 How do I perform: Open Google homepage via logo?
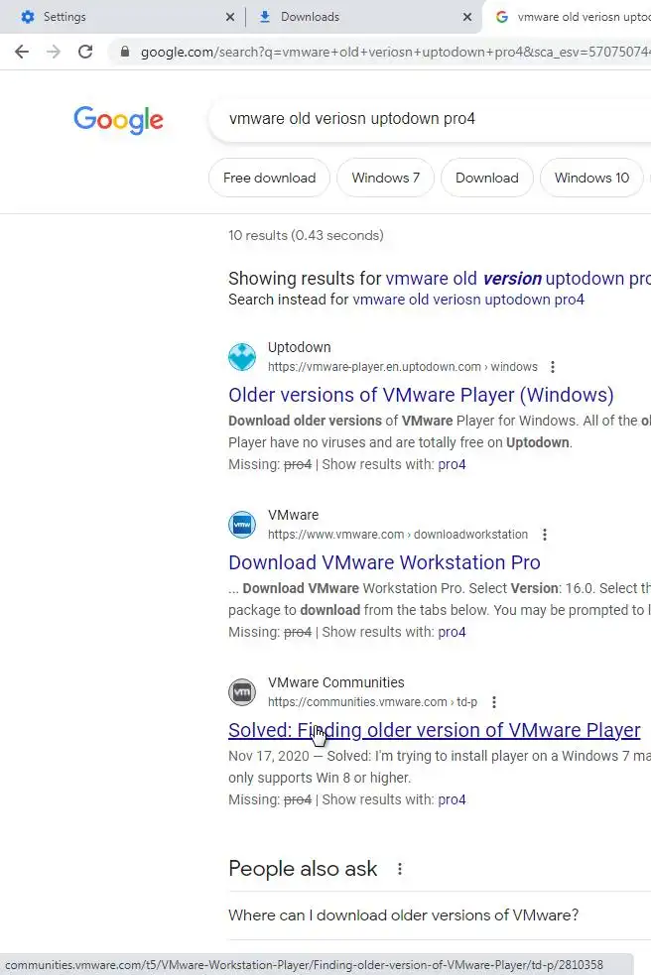118,119
